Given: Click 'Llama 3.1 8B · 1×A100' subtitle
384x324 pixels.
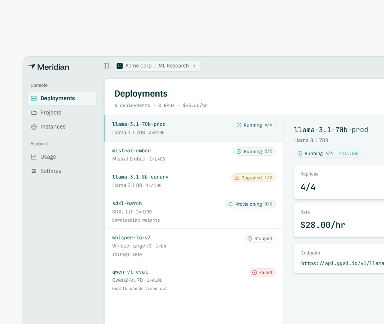Looking at the screenshot, I should (137, 185).
